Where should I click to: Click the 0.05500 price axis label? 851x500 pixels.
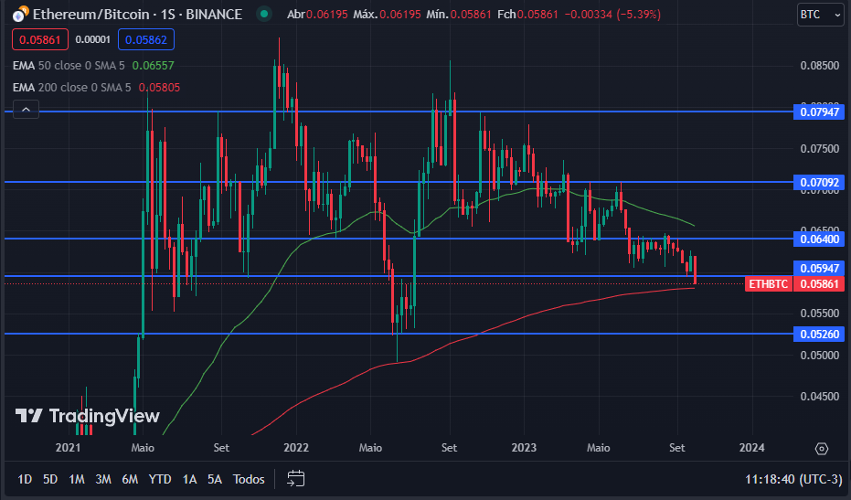tap(820, 314)
